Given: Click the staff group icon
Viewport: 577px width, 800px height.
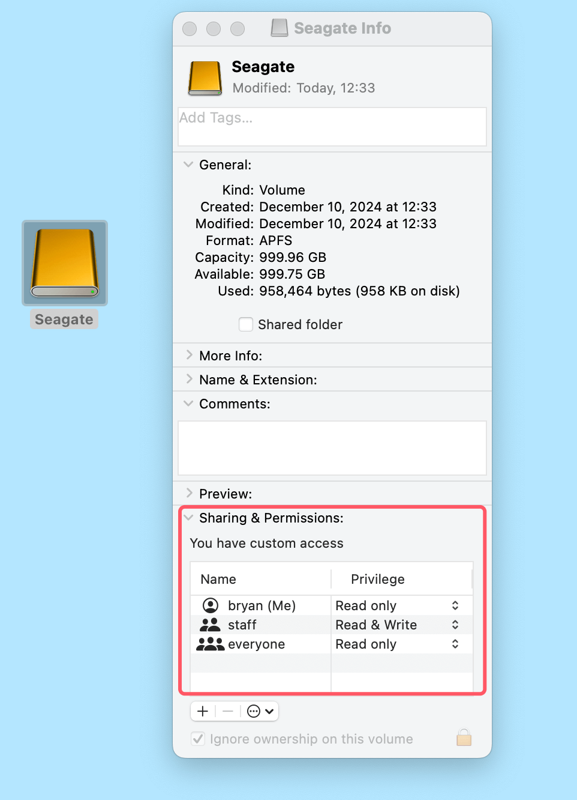Looking at the screenshot, I should (209, 625).
